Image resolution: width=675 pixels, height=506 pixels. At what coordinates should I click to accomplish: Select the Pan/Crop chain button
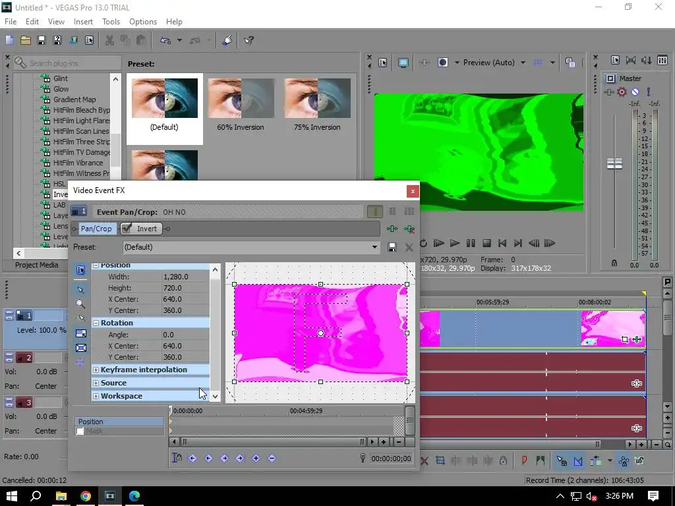[x=96, y=229]
